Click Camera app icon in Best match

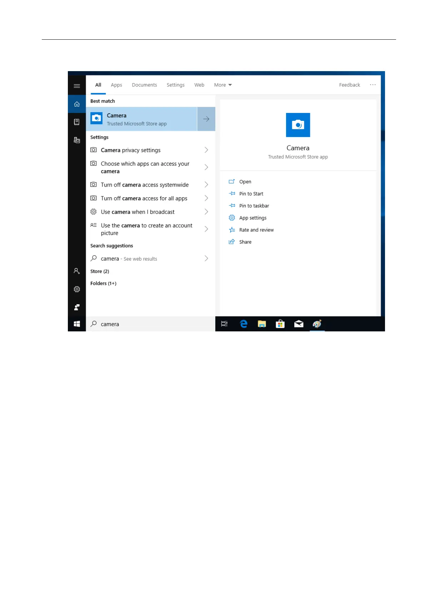click(96, 118)
